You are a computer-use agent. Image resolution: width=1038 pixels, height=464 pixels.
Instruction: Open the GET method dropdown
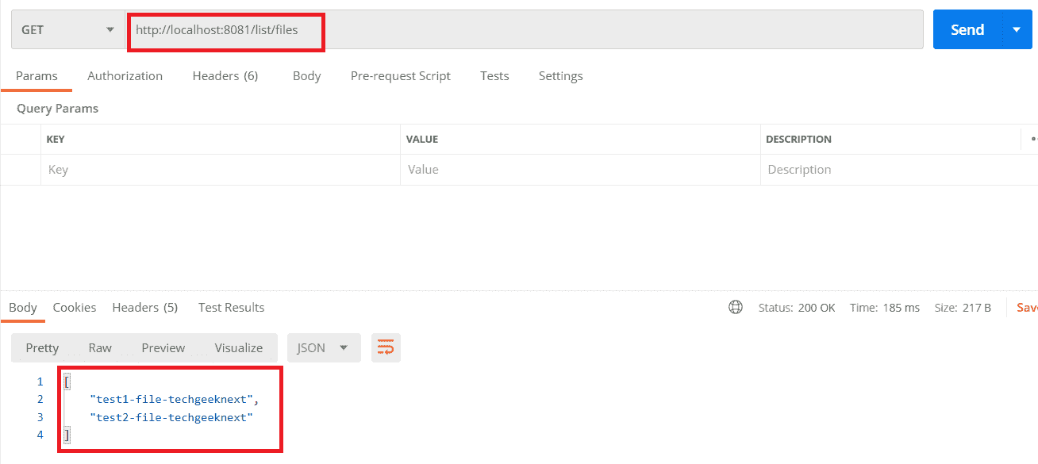(x=68, y=30)
